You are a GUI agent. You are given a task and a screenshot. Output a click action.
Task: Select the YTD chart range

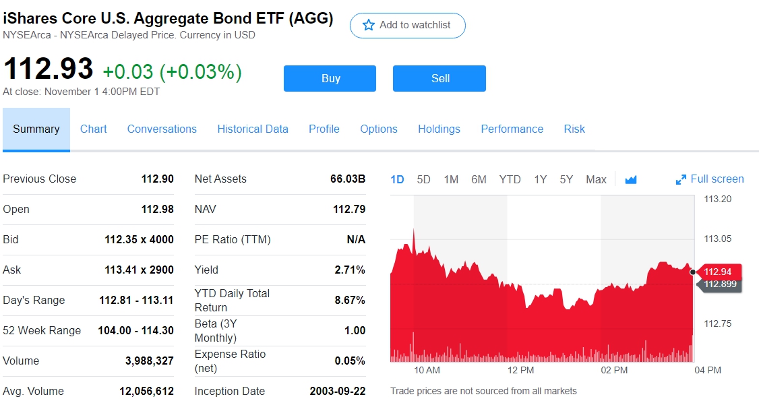510,179
